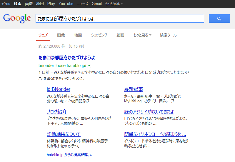Open 簡単にイヤホンコードの絡まりを sitelink
Viewport: 235px width, 162px height.
[155, 134]
